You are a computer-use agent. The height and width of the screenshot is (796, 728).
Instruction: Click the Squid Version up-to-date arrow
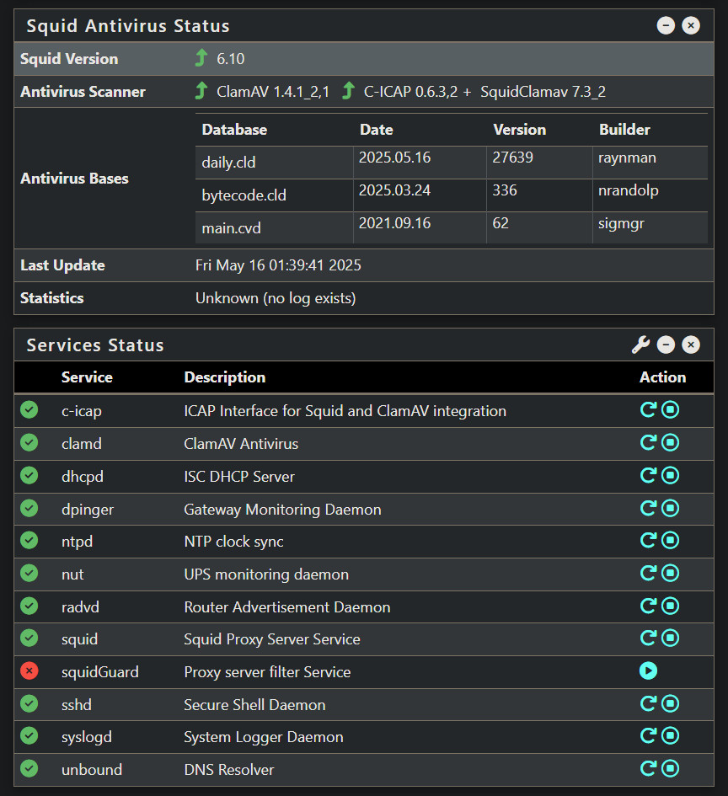tap(201, 58)
